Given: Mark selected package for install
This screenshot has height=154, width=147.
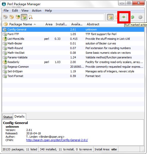Looking at the screenshot, I should (x=110, y=17).
